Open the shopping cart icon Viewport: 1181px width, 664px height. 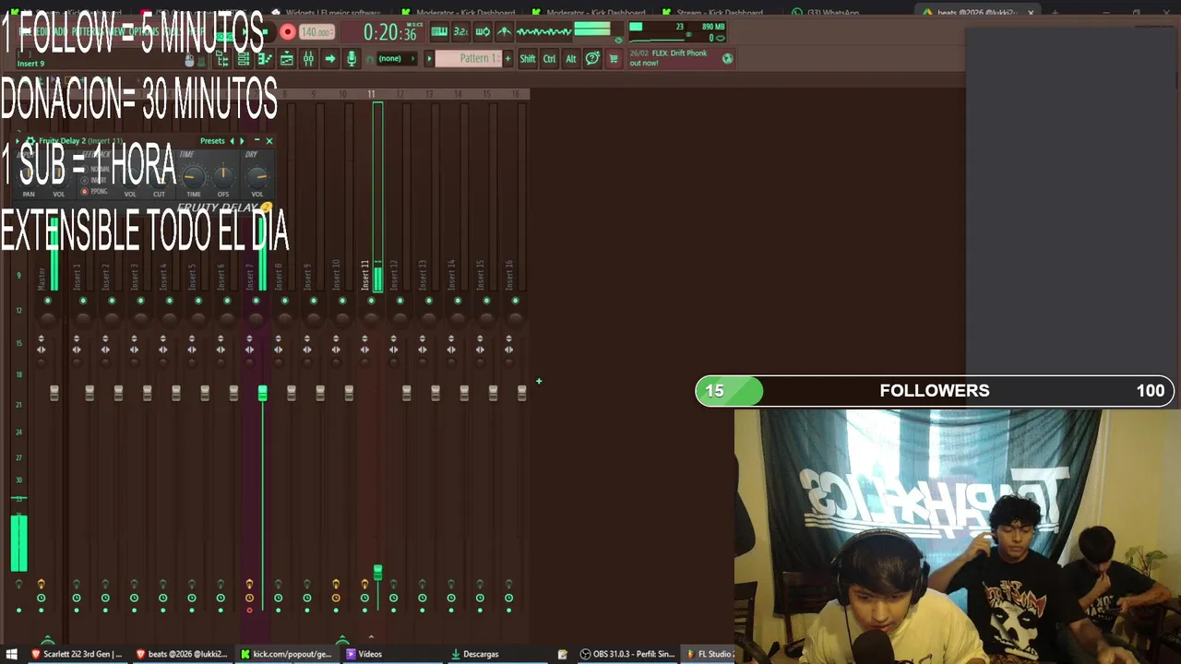coord(614,59)
